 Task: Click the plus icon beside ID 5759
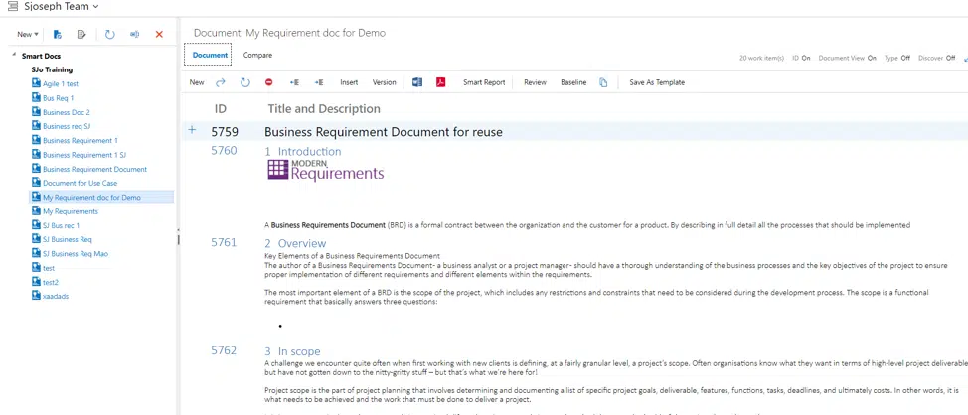pos(192,130)
